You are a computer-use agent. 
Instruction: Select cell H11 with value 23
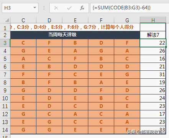pyautogui.click(x=153, y=106)
